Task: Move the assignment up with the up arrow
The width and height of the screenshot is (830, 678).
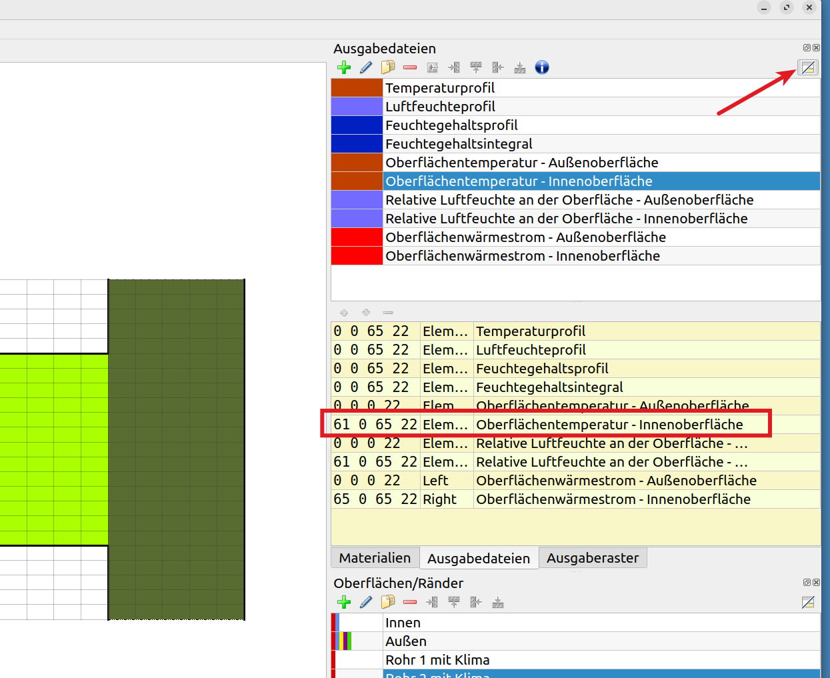Action: [344, 312]
